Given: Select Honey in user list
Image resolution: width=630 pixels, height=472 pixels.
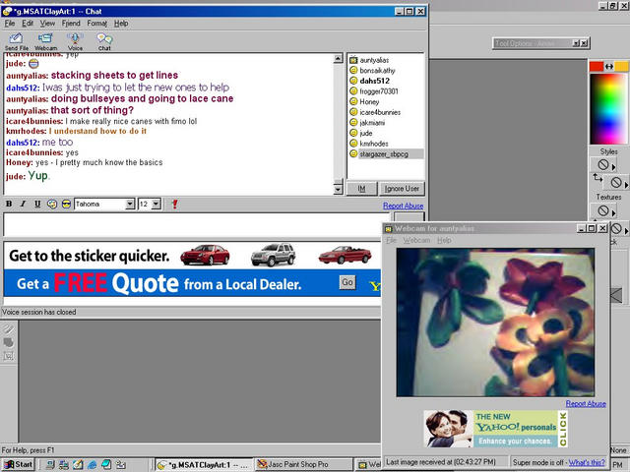Looking at the screenshot, I should pyautogui.click(x=369, y=101).
